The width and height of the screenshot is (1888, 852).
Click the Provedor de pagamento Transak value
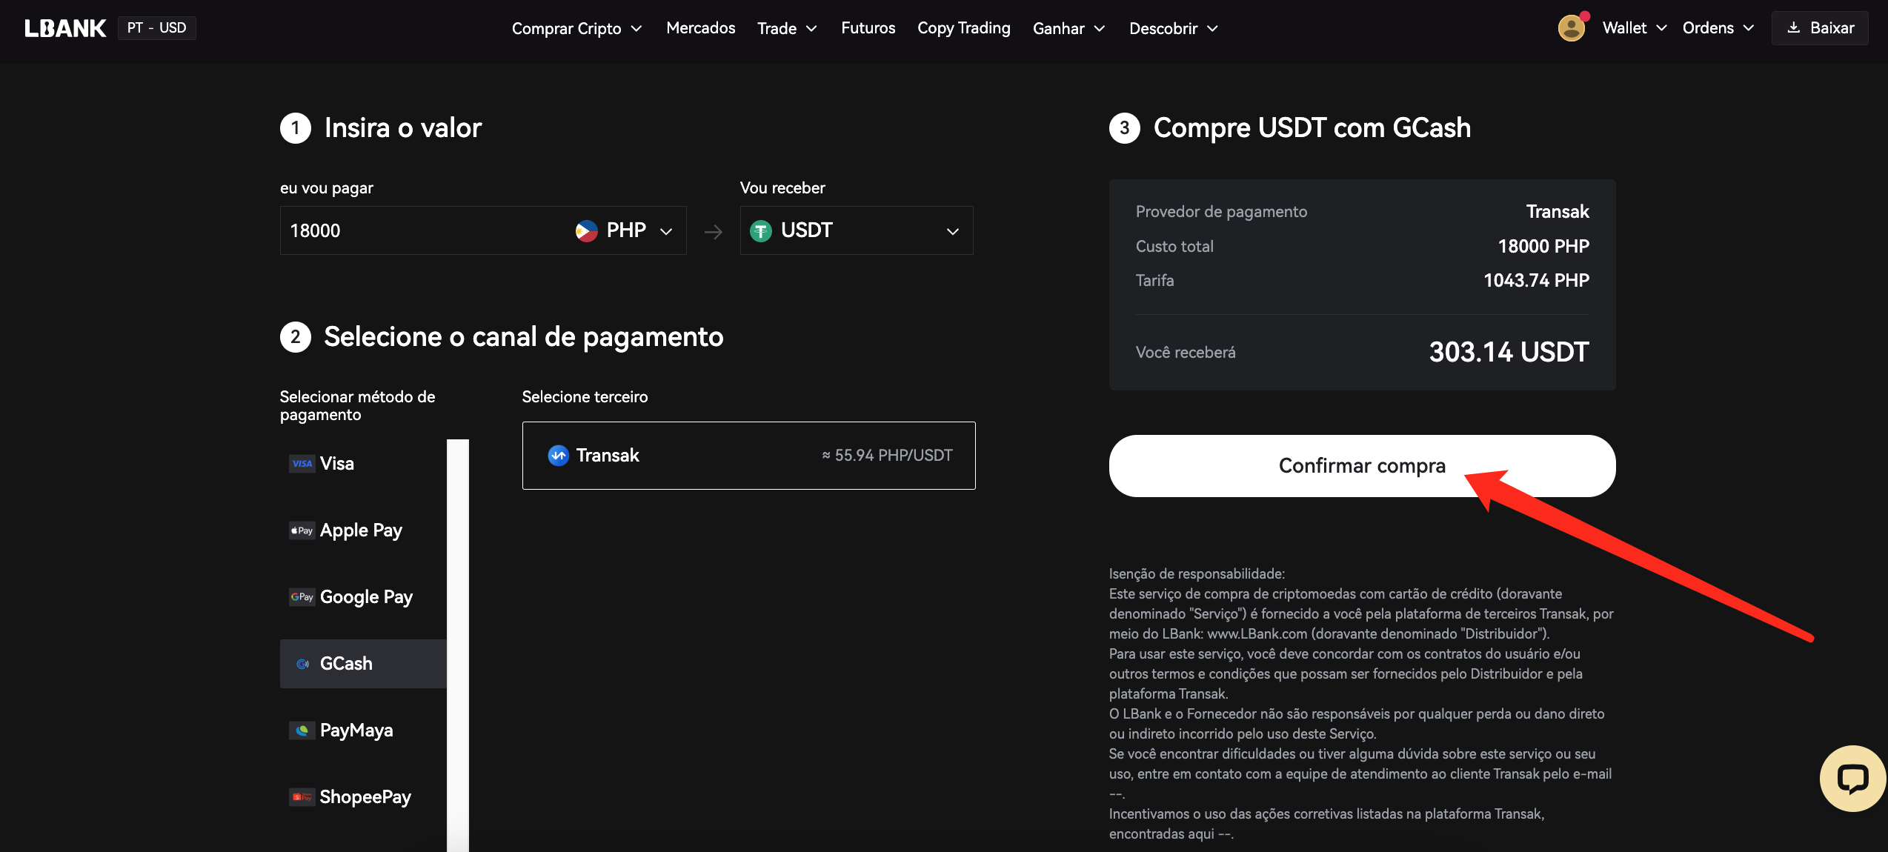(1558, 212)
